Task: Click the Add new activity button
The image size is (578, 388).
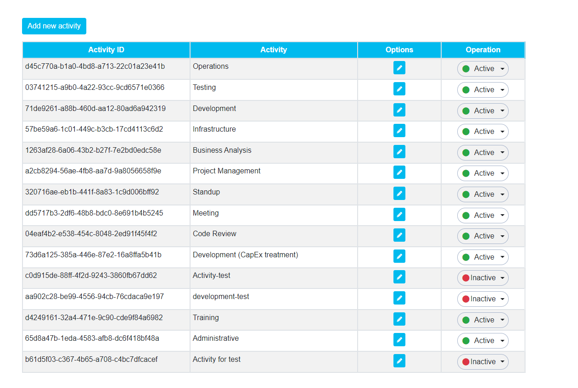Action: click(54, 26)
